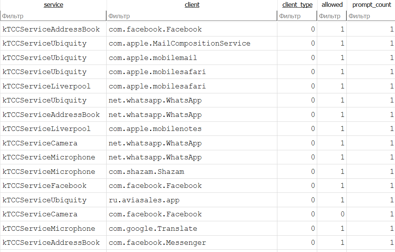
Task: Click the client column header
Action: coord(192,5)
